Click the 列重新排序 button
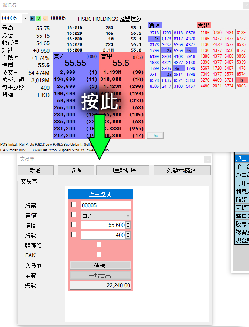 click(122, 171)
